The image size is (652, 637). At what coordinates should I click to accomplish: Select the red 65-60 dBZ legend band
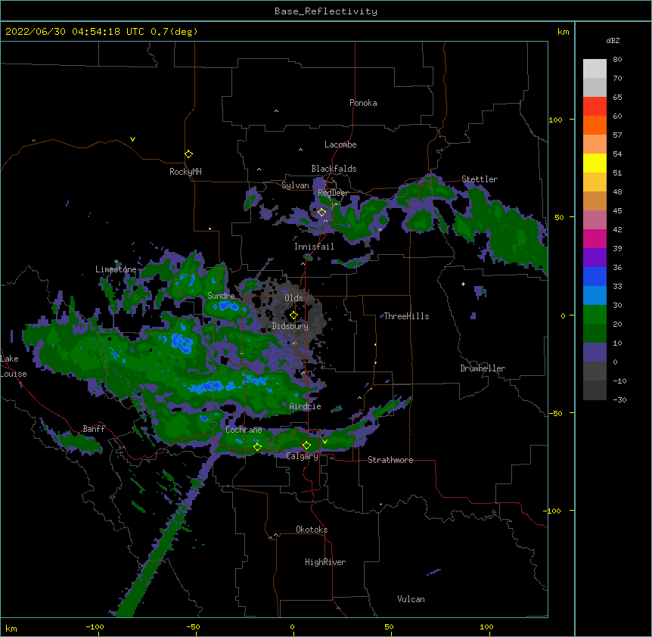point(595,107)
